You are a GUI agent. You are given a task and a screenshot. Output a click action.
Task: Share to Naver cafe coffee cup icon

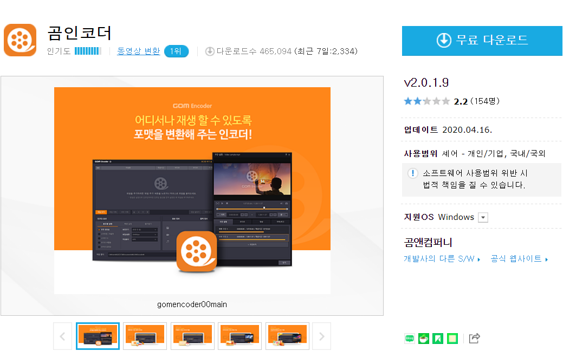pos(424,338)
